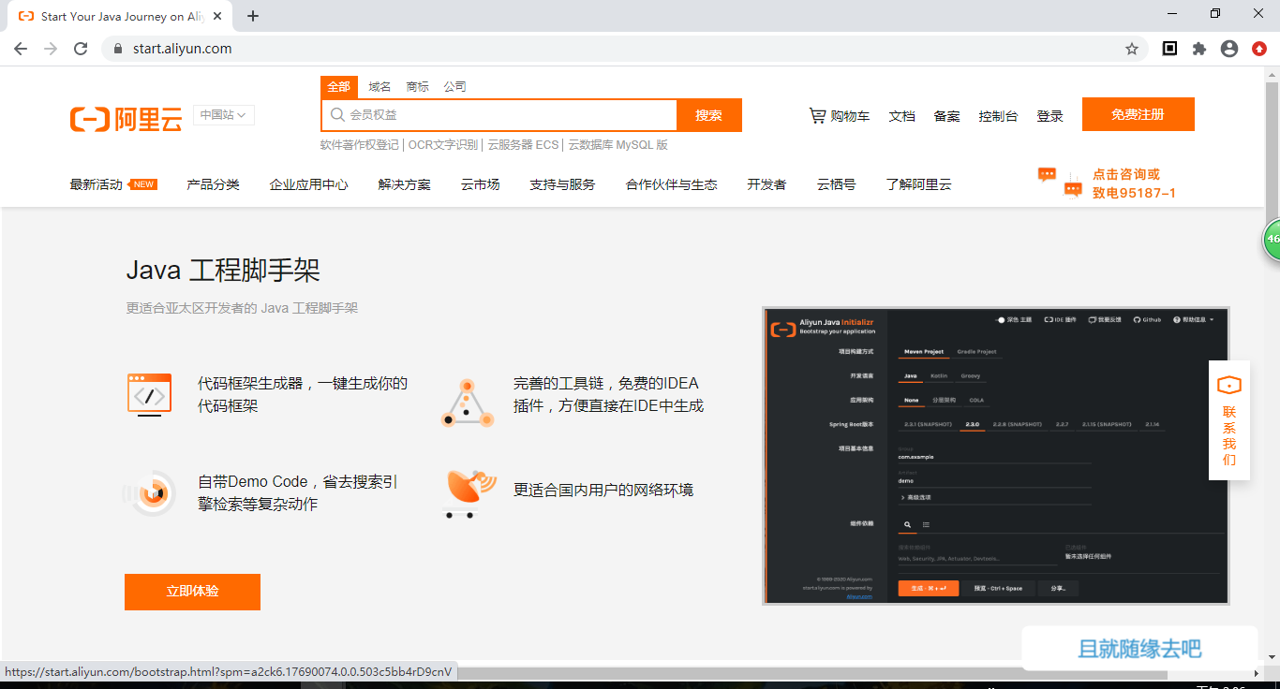
Task: Open the 解决方案 menu
Action: coord(404,184)
